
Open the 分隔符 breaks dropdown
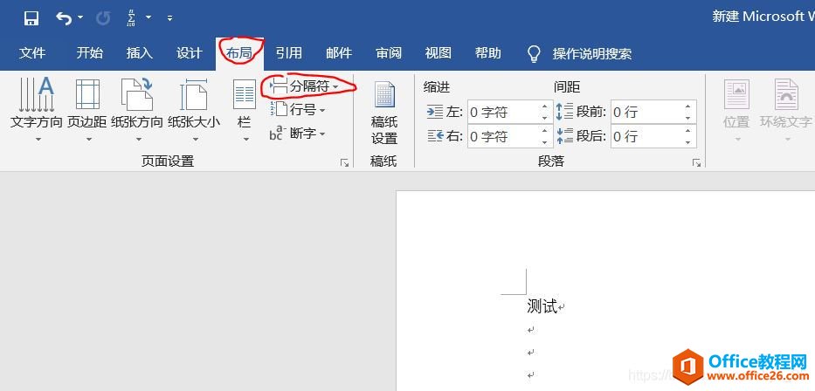[305, 86]
